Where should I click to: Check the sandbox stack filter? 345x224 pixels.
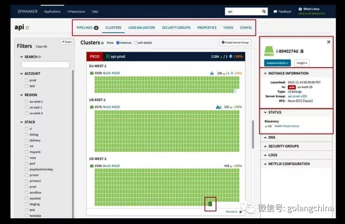[x=26, y=192]
